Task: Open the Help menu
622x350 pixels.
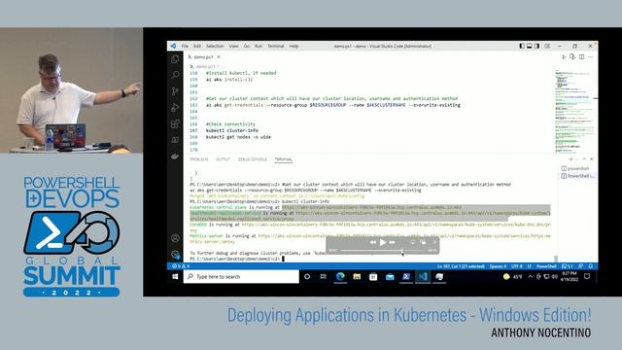Action: pos(294,46)
